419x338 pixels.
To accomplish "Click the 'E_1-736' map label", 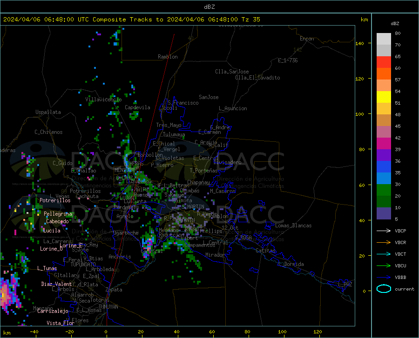I will point(288,60).
